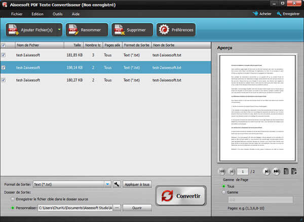304x222 pixels.
Task: Click the Nom de Sortie column header
Action: (x=181, y=45)
